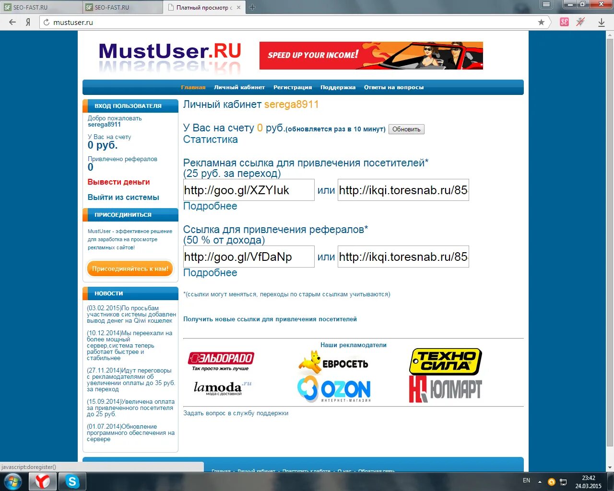Open the 10.12.2014 server move news
Viewport: 614px width, 491px height.
pos(130,346)
